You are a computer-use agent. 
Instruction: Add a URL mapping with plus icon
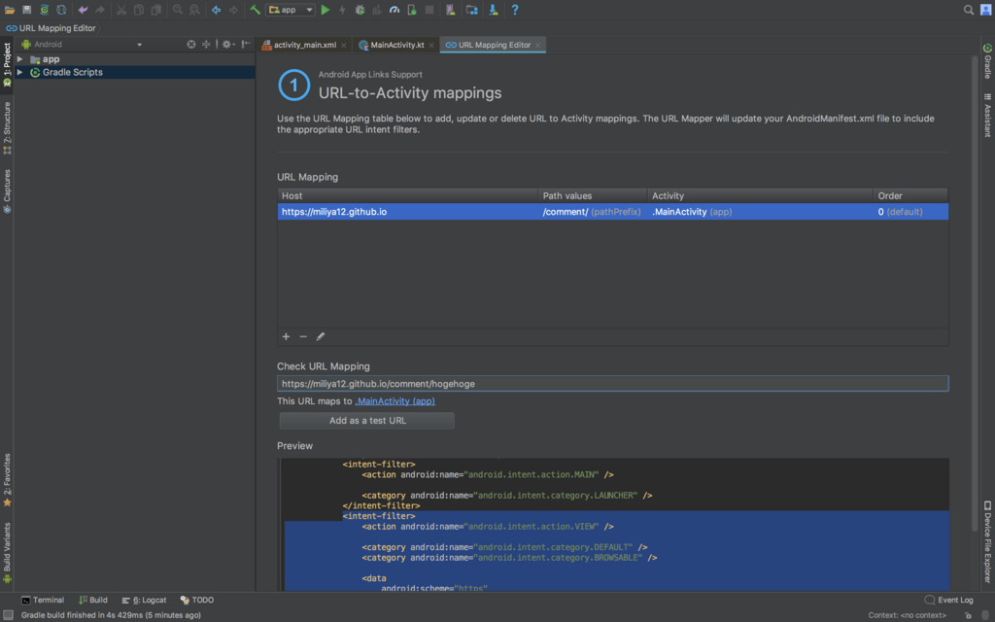(x=287, y=336)
